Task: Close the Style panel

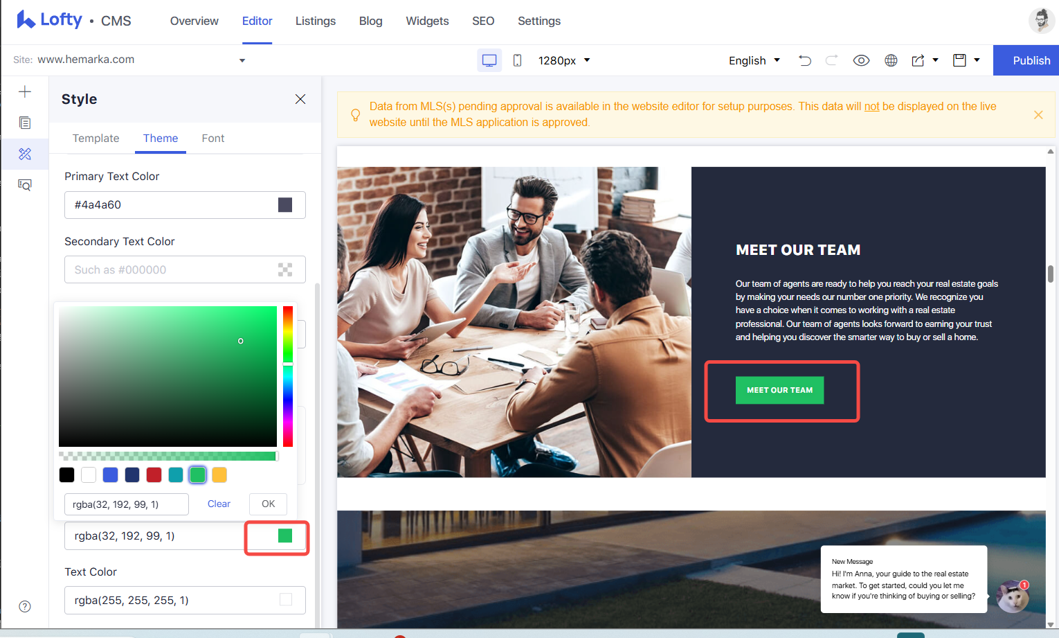Action: tap(300, 99)
